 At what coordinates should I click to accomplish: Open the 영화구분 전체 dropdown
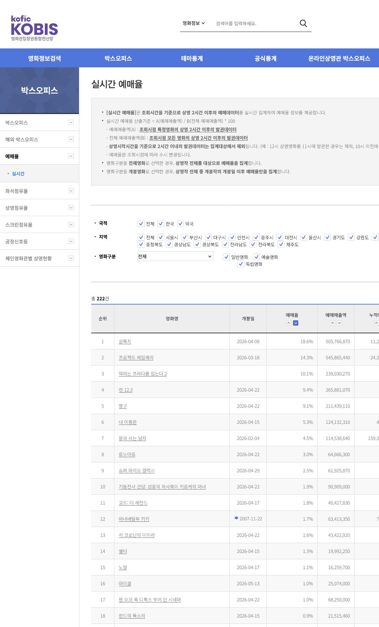(175, 256)
